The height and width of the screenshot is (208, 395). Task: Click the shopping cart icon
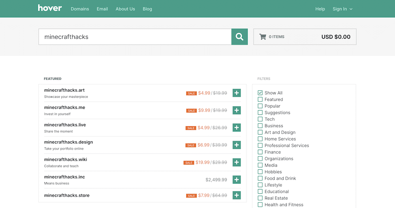click(263, 37)
